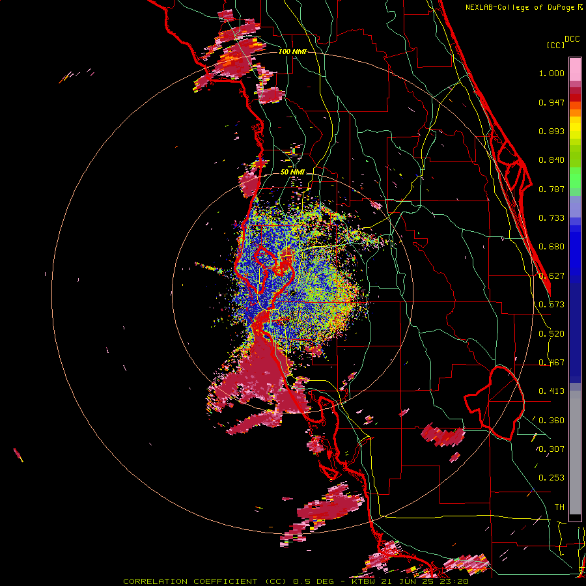Click the TH label at the scale bottom

tap(559, 507)
